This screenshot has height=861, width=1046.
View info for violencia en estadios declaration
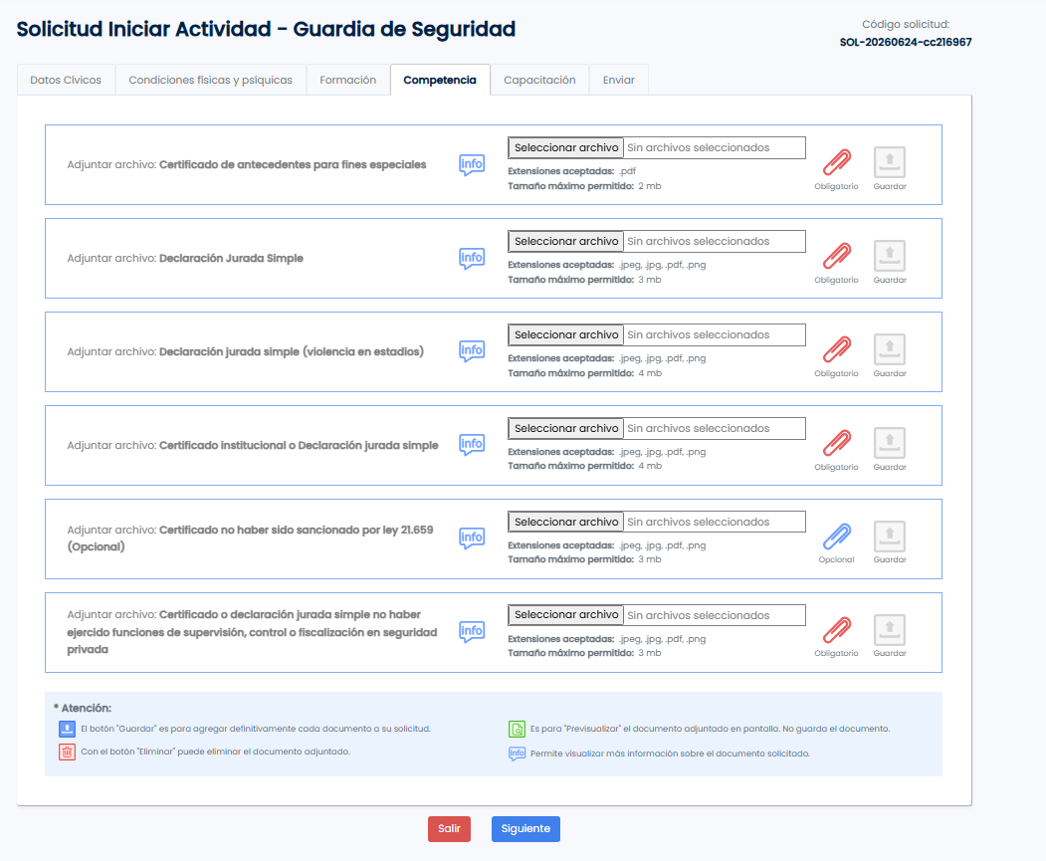click(x=472, y=350)
